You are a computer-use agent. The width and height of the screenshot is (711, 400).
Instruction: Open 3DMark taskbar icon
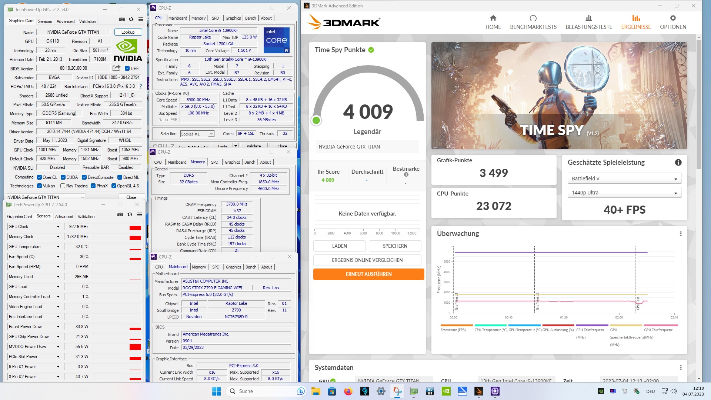coord(478,391)
